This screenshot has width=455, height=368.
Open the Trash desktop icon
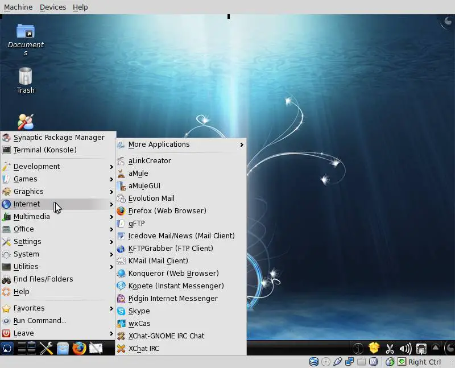pyautogui.click(x=26, y=80)
